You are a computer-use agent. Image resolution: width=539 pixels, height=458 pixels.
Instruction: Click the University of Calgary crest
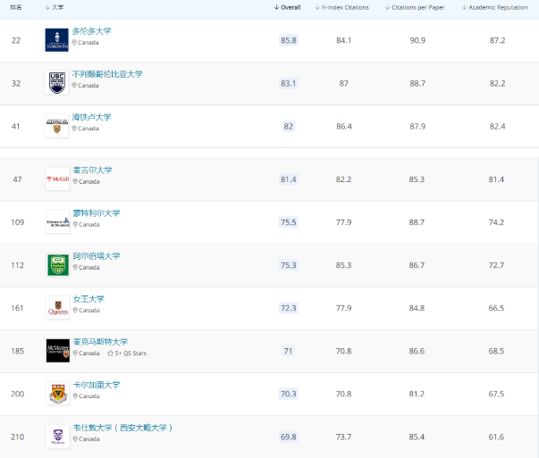58,394
